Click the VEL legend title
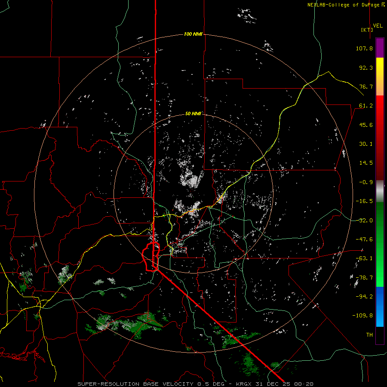 pos(378,26)
